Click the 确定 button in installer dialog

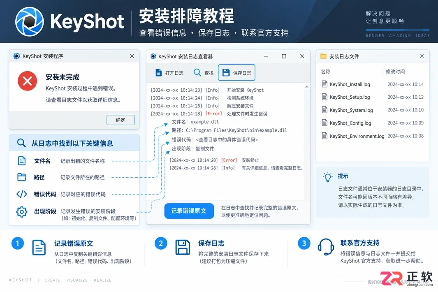pos(121,120)
